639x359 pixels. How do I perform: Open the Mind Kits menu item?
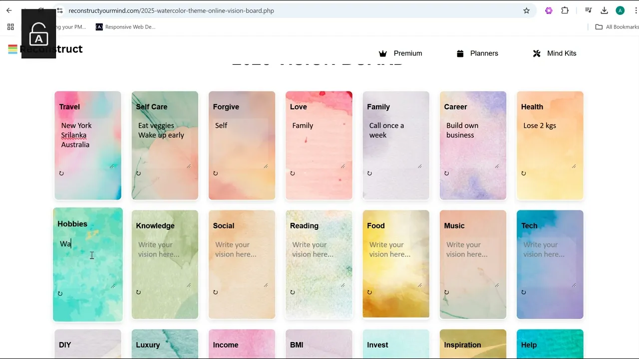[555, 53]
